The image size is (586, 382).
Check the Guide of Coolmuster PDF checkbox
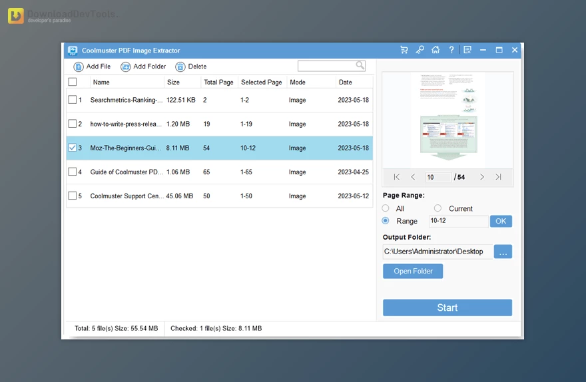click(x=73, y=172)
